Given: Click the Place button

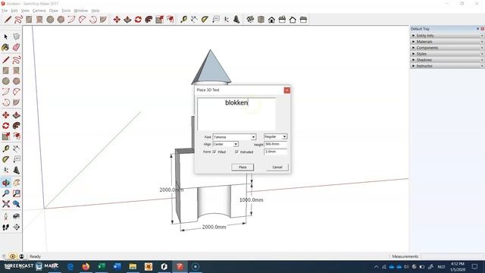Looking at the screenshot, I should click(x=242, y=167).
